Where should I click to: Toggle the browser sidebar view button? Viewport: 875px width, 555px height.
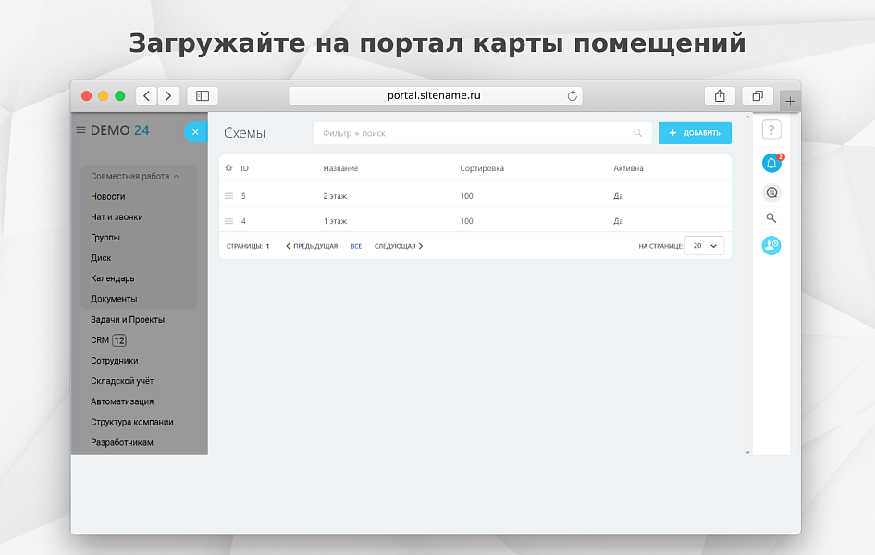pyautogui.click(x=203, y=96)
